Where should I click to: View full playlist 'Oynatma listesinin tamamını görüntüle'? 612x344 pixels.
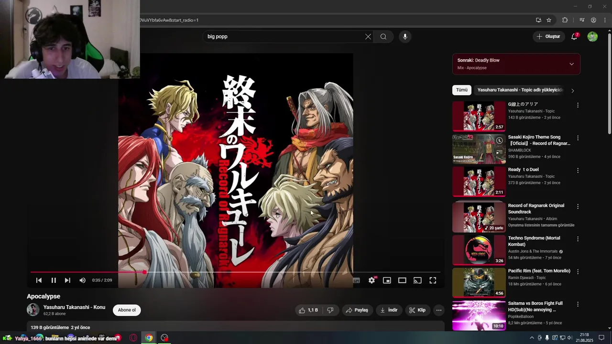point(541,225)
